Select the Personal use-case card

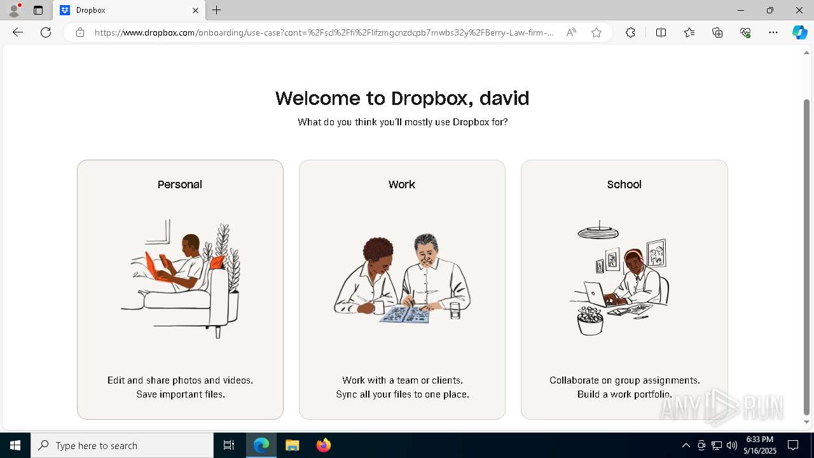coord(180,289)
